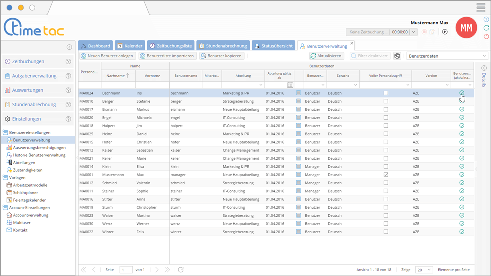This screenshot has height=276, width=491.
Task: Click the print icon in the toolbar
Action: point(397,56)
